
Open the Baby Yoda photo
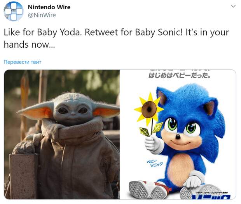point(62,134)
